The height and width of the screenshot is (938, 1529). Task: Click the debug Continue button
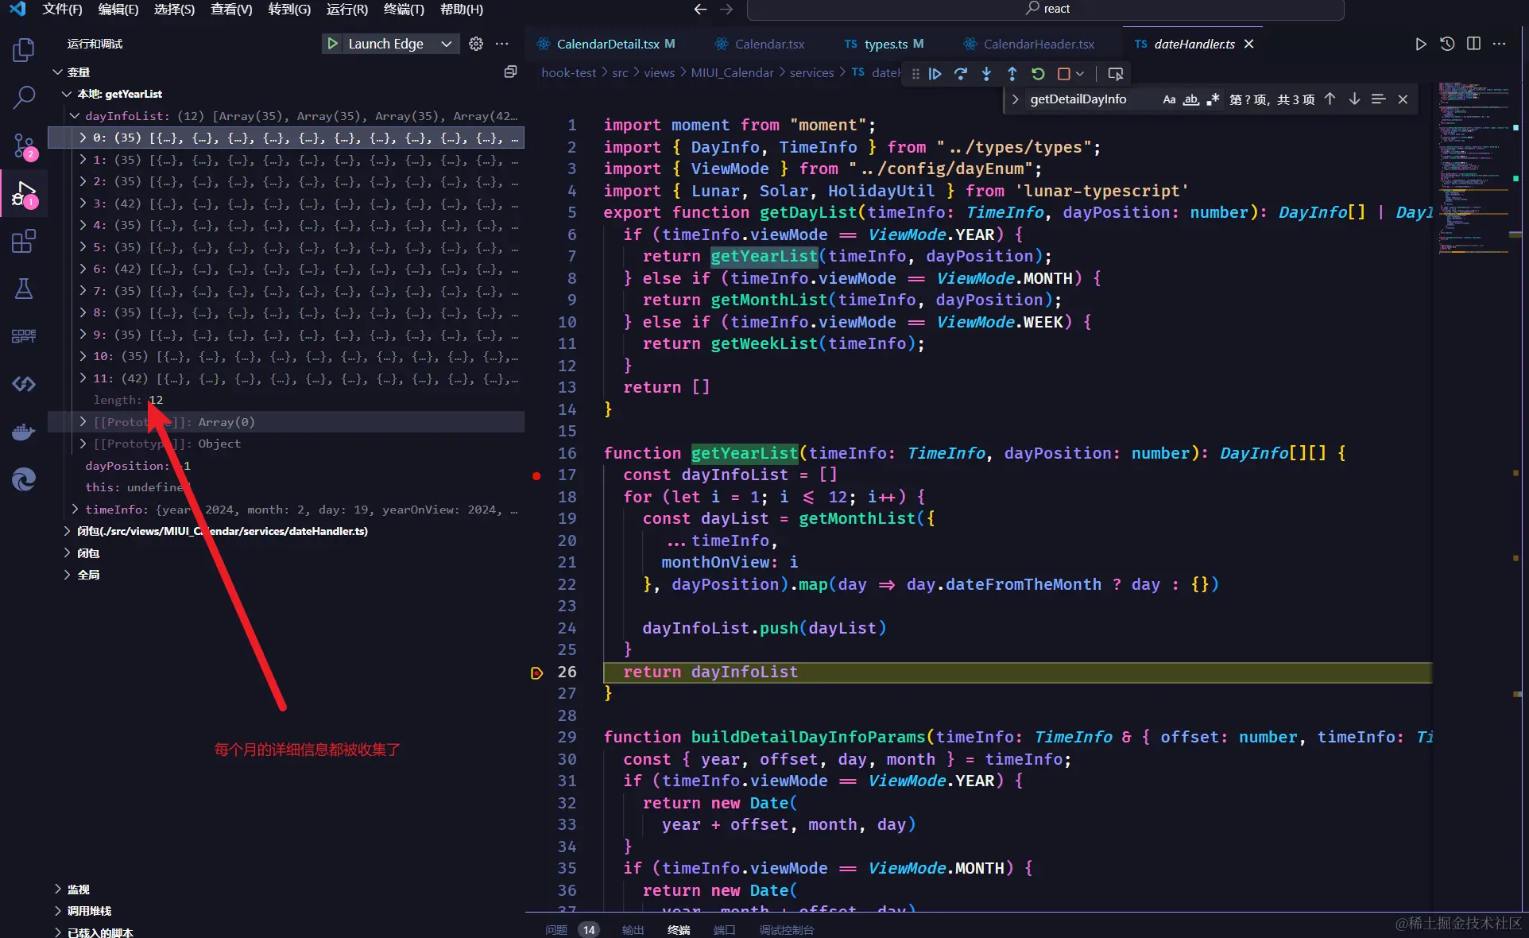point(935,74)
